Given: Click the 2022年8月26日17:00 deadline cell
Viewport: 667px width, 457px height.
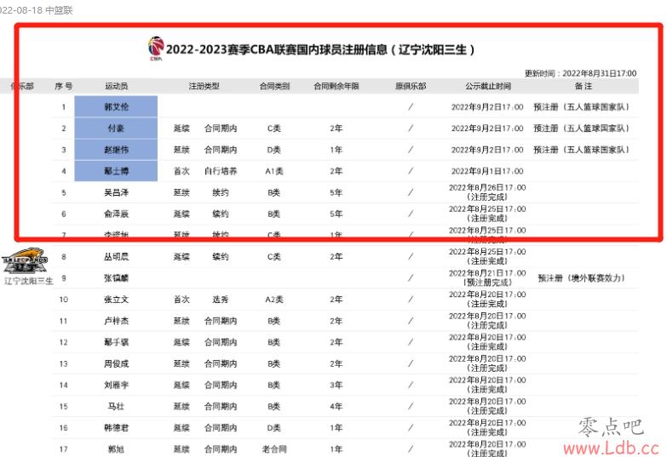Looking at the screenshot, I should 487,192.
